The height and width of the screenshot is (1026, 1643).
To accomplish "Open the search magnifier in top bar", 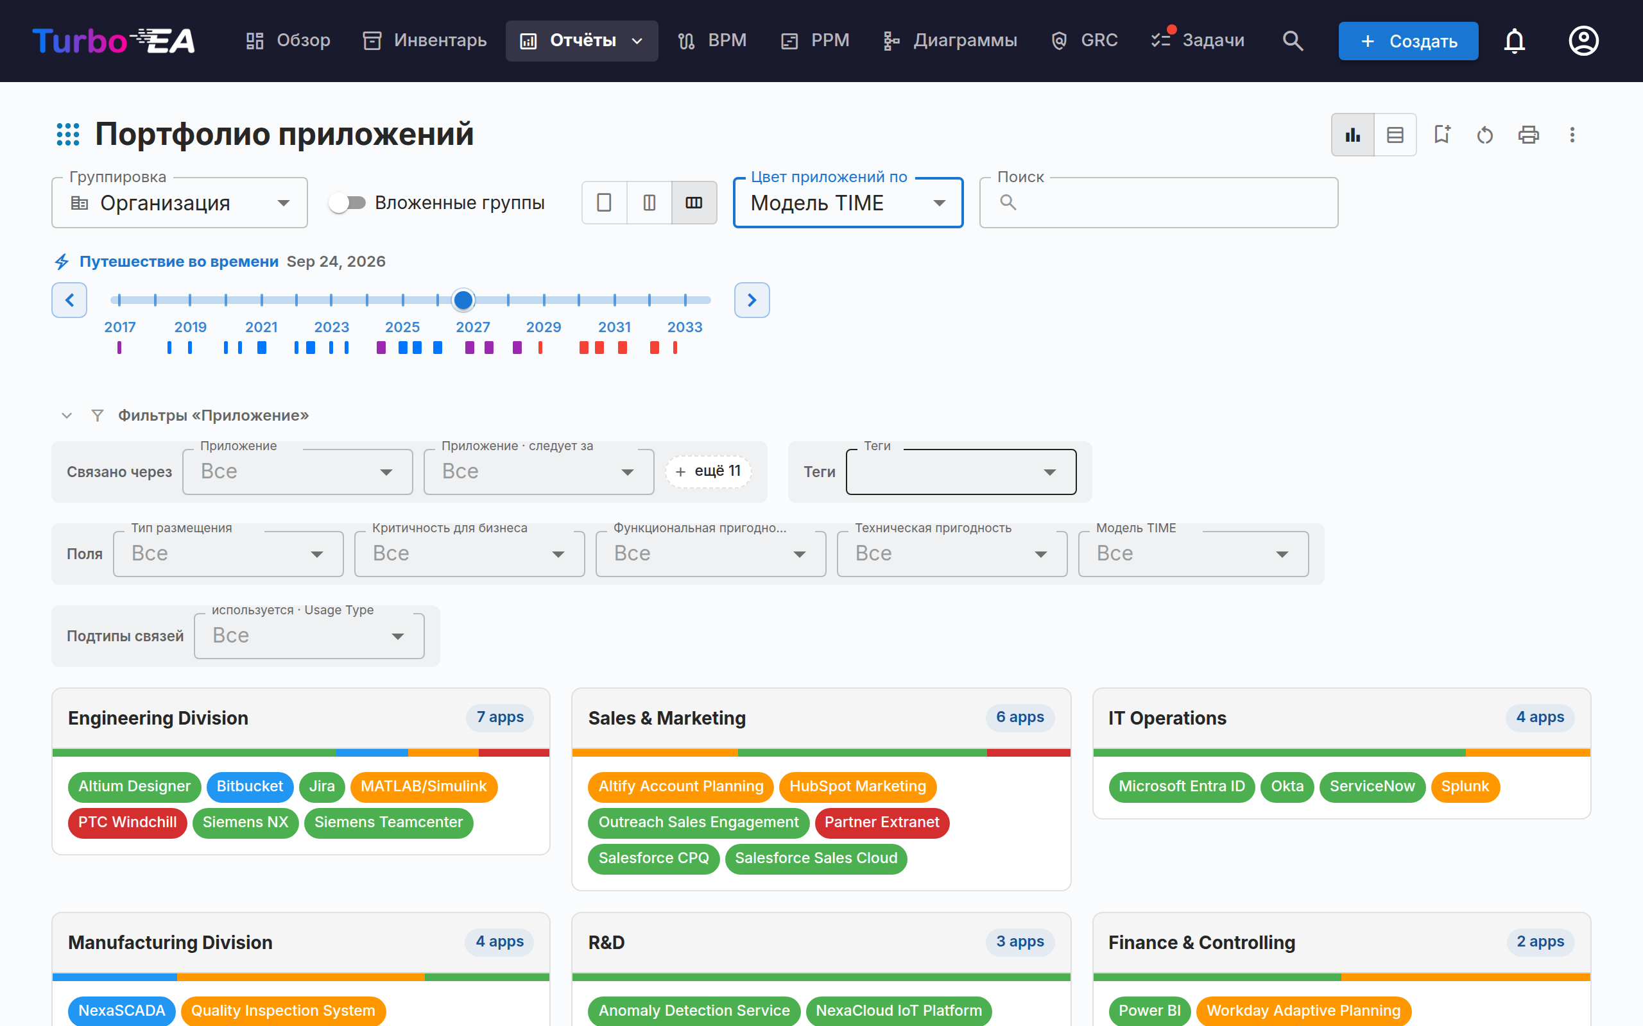I will 1293,40.
